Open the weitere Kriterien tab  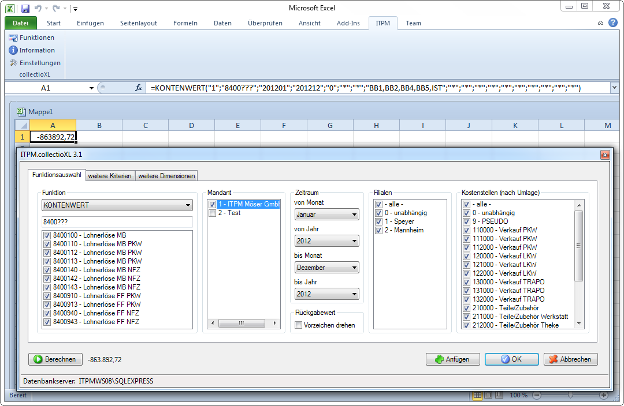[x=110, y=176]
